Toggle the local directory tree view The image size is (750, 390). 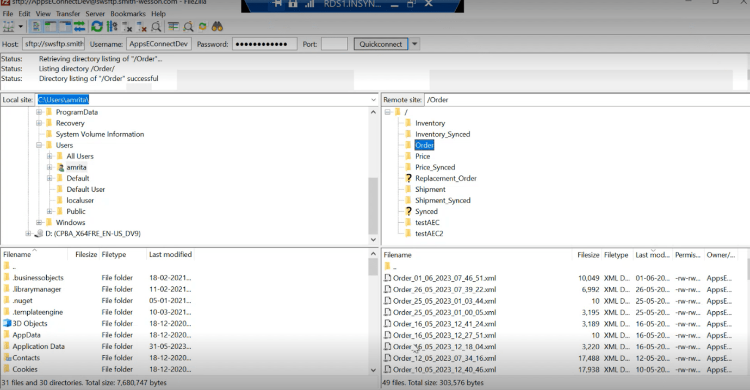tap(51, 27)
